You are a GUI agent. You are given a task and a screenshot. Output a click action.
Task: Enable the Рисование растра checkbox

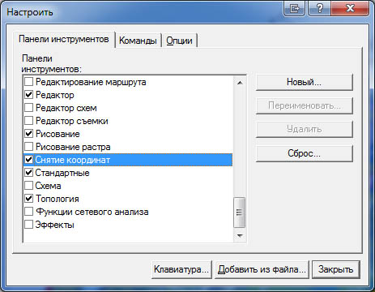tap(28, 146)
